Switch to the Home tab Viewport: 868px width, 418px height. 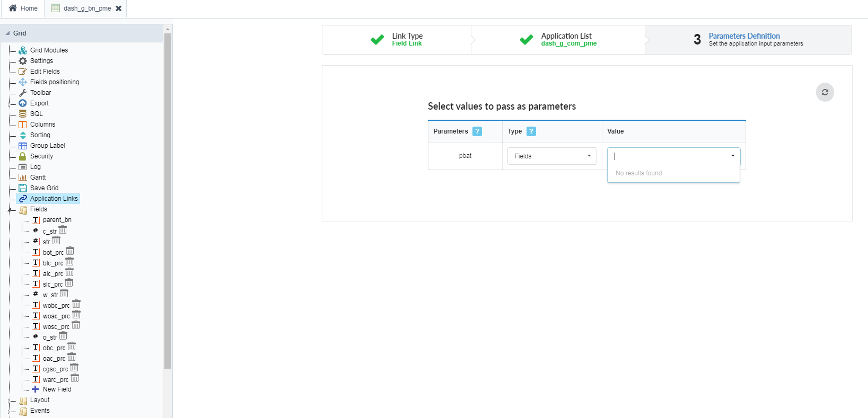tap(23, 8)
